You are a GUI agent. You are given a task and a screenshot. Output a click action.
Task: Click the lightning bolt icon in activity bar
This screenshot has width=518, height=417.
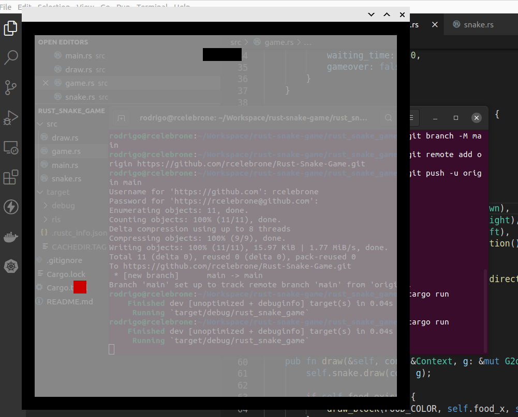[11, 207]
